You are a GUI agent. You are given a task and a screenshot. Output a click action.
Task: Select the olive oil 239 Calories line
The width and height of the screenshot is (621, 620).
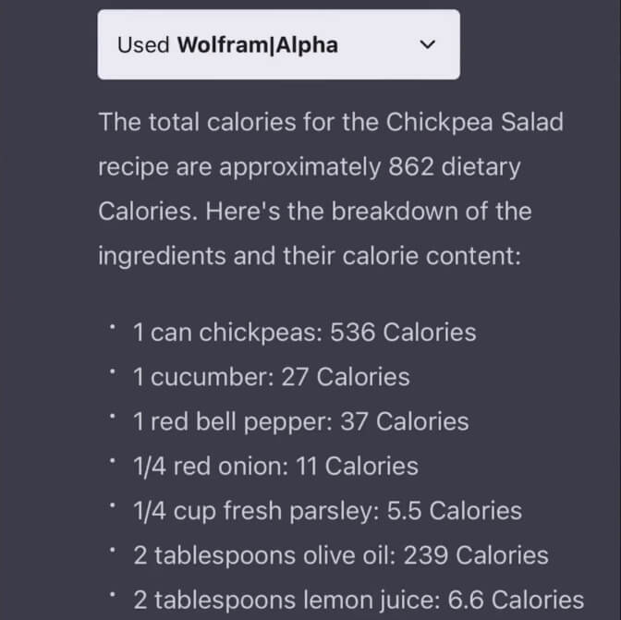coord(340,555)
